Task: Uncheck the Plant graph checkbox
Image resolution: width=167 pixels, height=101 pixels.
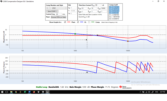Action: [x=65, y=22]
